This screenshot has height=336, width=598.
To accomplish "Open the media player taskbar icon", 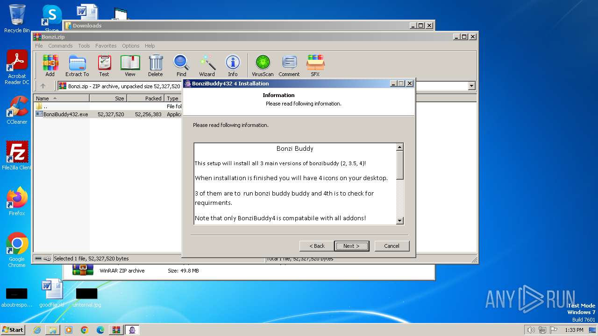I will click(x=69, y=330).
